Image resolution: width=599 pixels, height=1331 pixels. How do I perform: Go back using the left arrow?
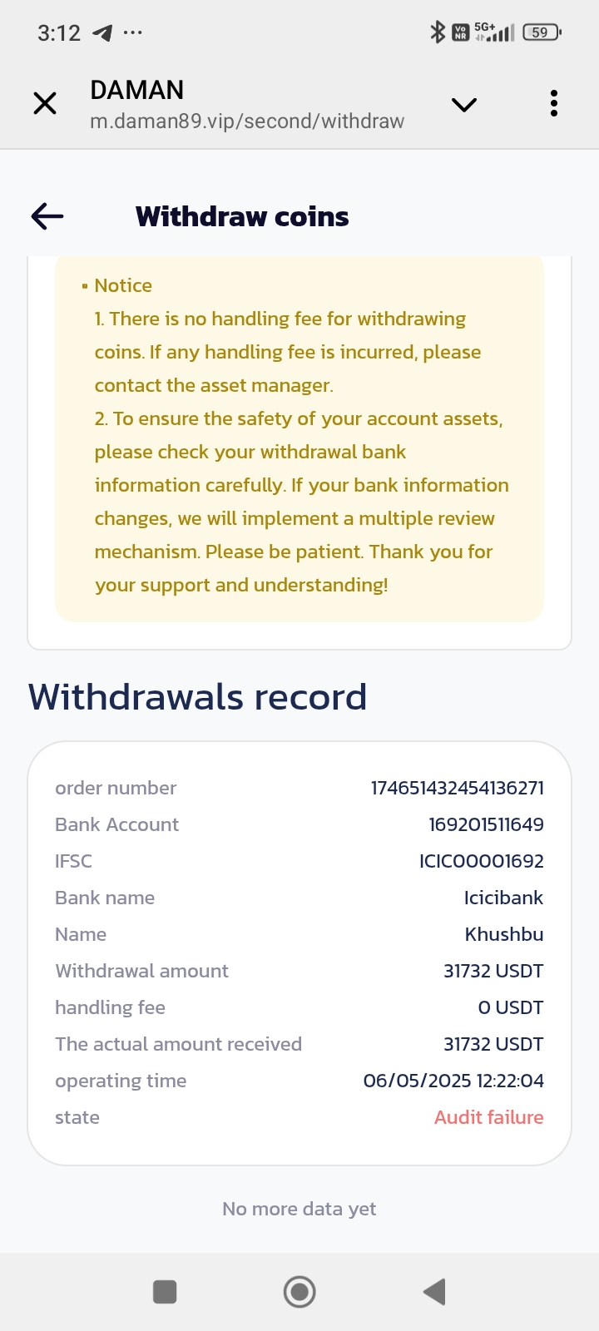point(47,216)
